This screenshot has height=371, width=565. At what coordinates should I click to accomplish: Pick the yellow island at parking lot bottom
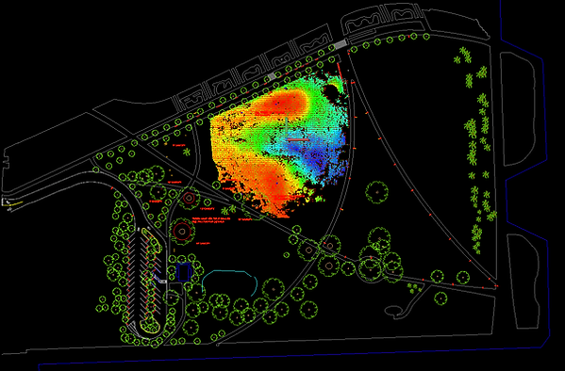click(150, 326)
